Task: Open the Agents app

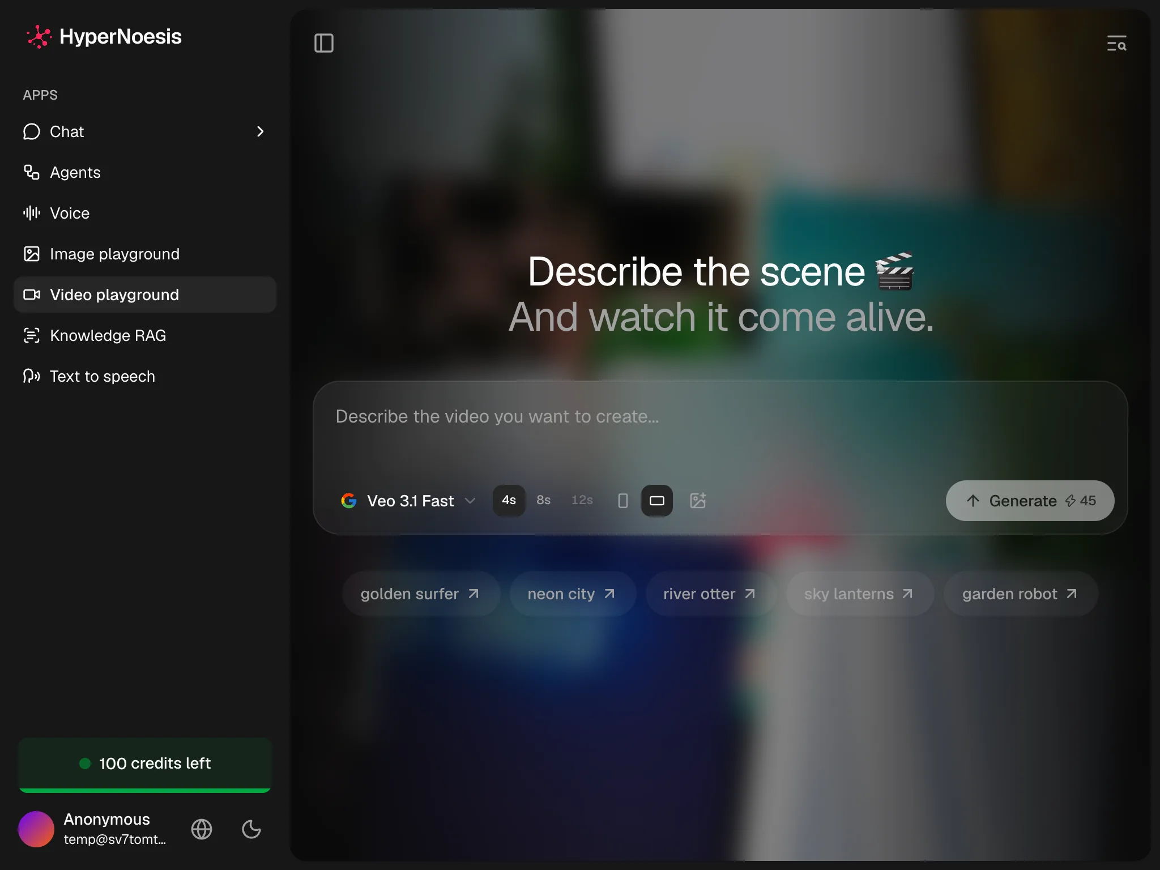Action: (x=145, y=172)
